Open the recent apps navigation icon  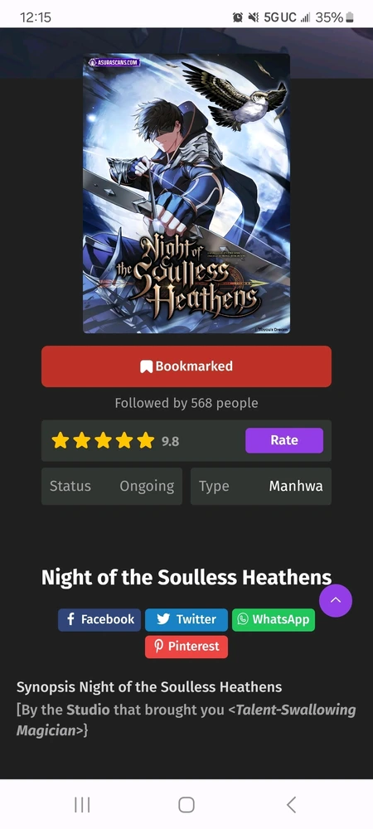pos(82,805)
